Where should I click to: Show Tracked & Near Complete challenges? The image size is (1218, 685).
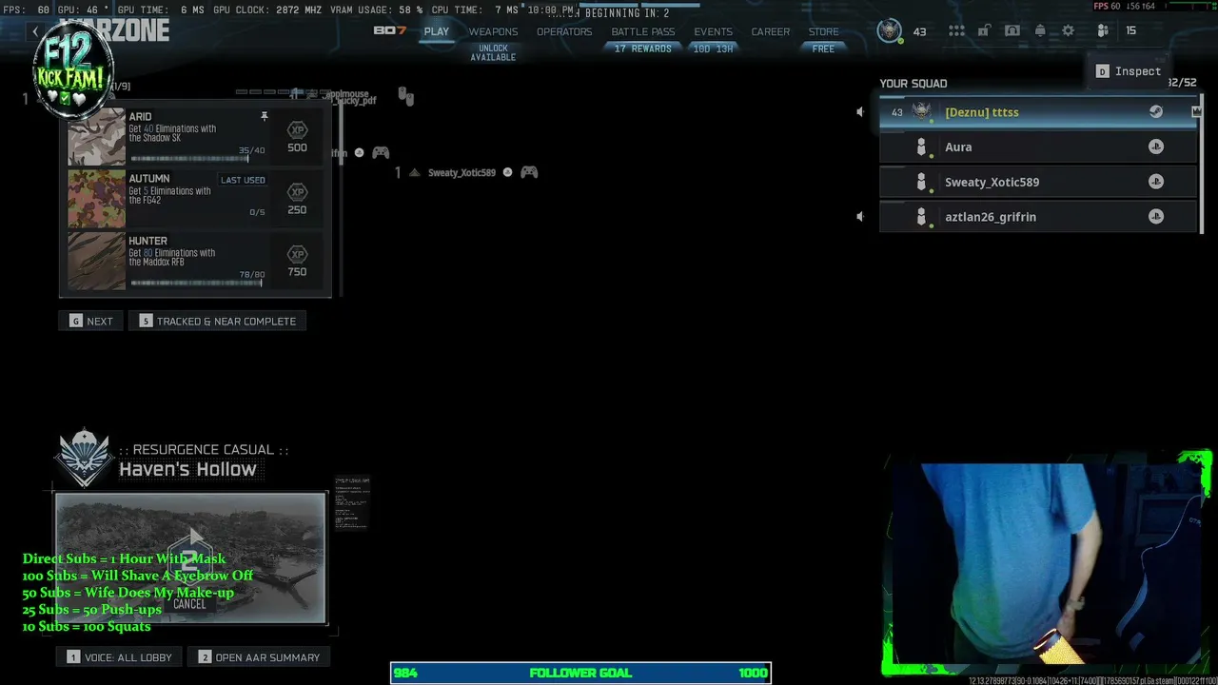tap(218, 322)
